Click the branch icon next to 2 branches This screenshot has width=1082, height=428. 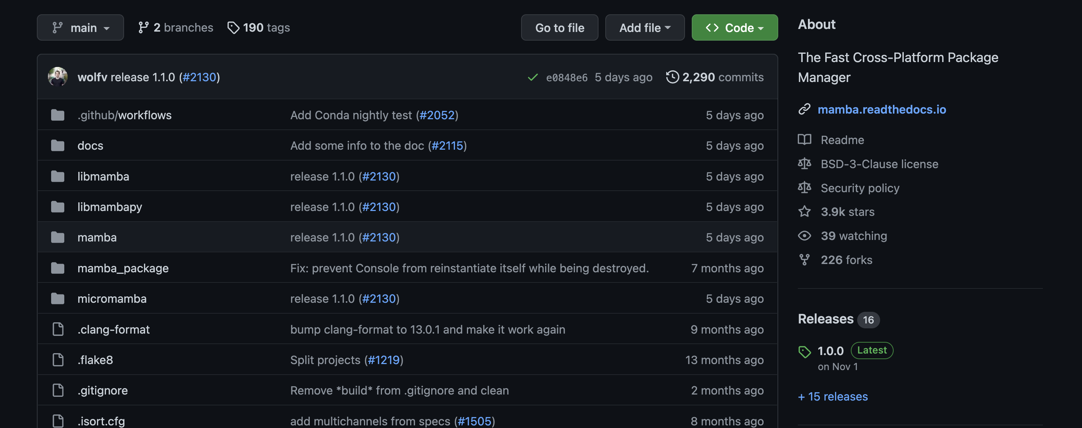point(143,27)
